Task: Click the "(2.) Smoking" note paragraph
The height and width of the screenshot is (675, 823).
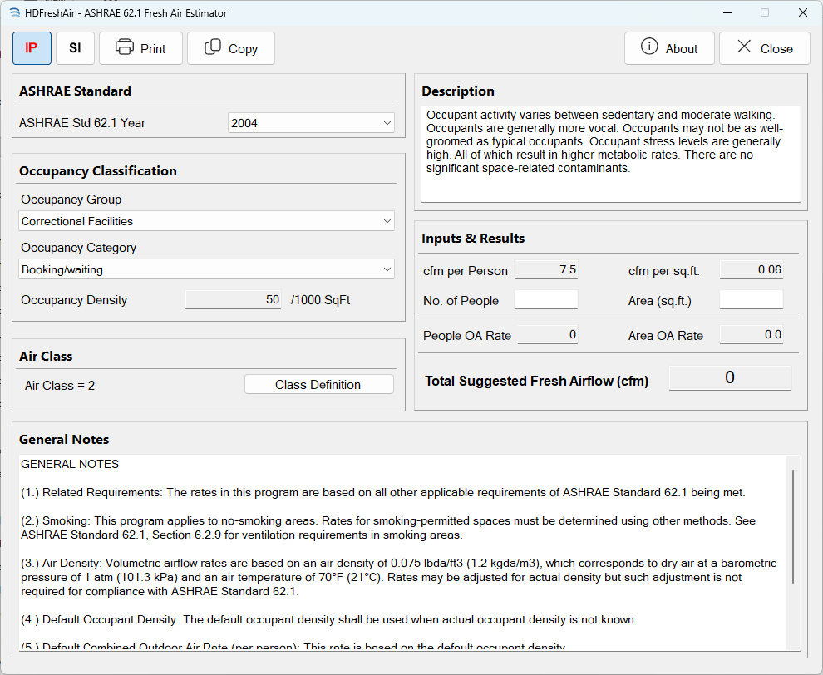Action: pos(388,528)
